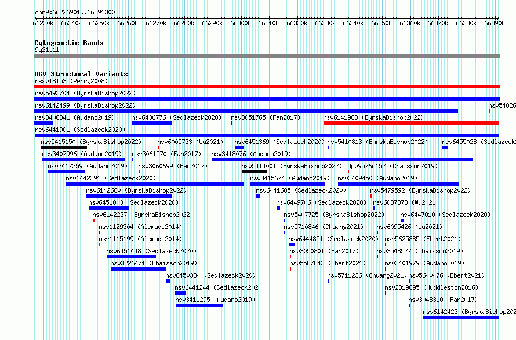Click the nsv5710846 (Chuang2021) label
The width and height of the screenshot is (516, 340).
tap(324, 227)
